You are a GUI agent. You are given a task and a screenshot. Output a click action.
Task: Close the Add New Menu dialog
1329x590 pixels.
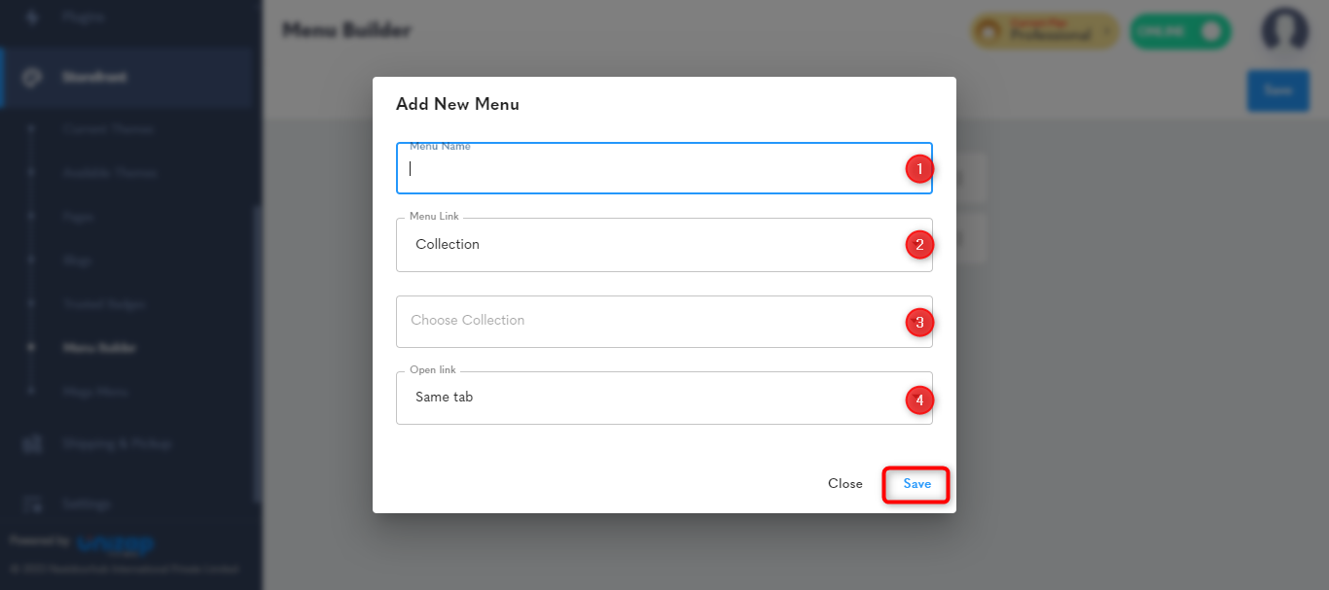[844, 484]
